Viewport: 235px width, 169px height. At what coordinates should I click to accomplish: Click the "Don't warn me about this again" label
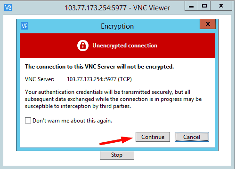73,121
